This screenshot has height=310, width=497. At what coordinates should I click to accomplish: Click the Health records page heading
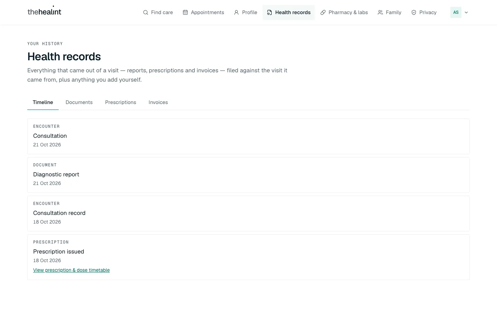(64, 56)
